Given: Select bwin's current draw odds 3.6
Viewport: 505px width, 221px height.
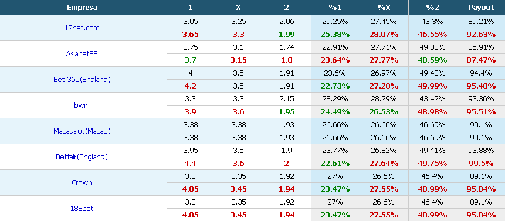Looking at the screenshot, I should [x=239, y=112].
